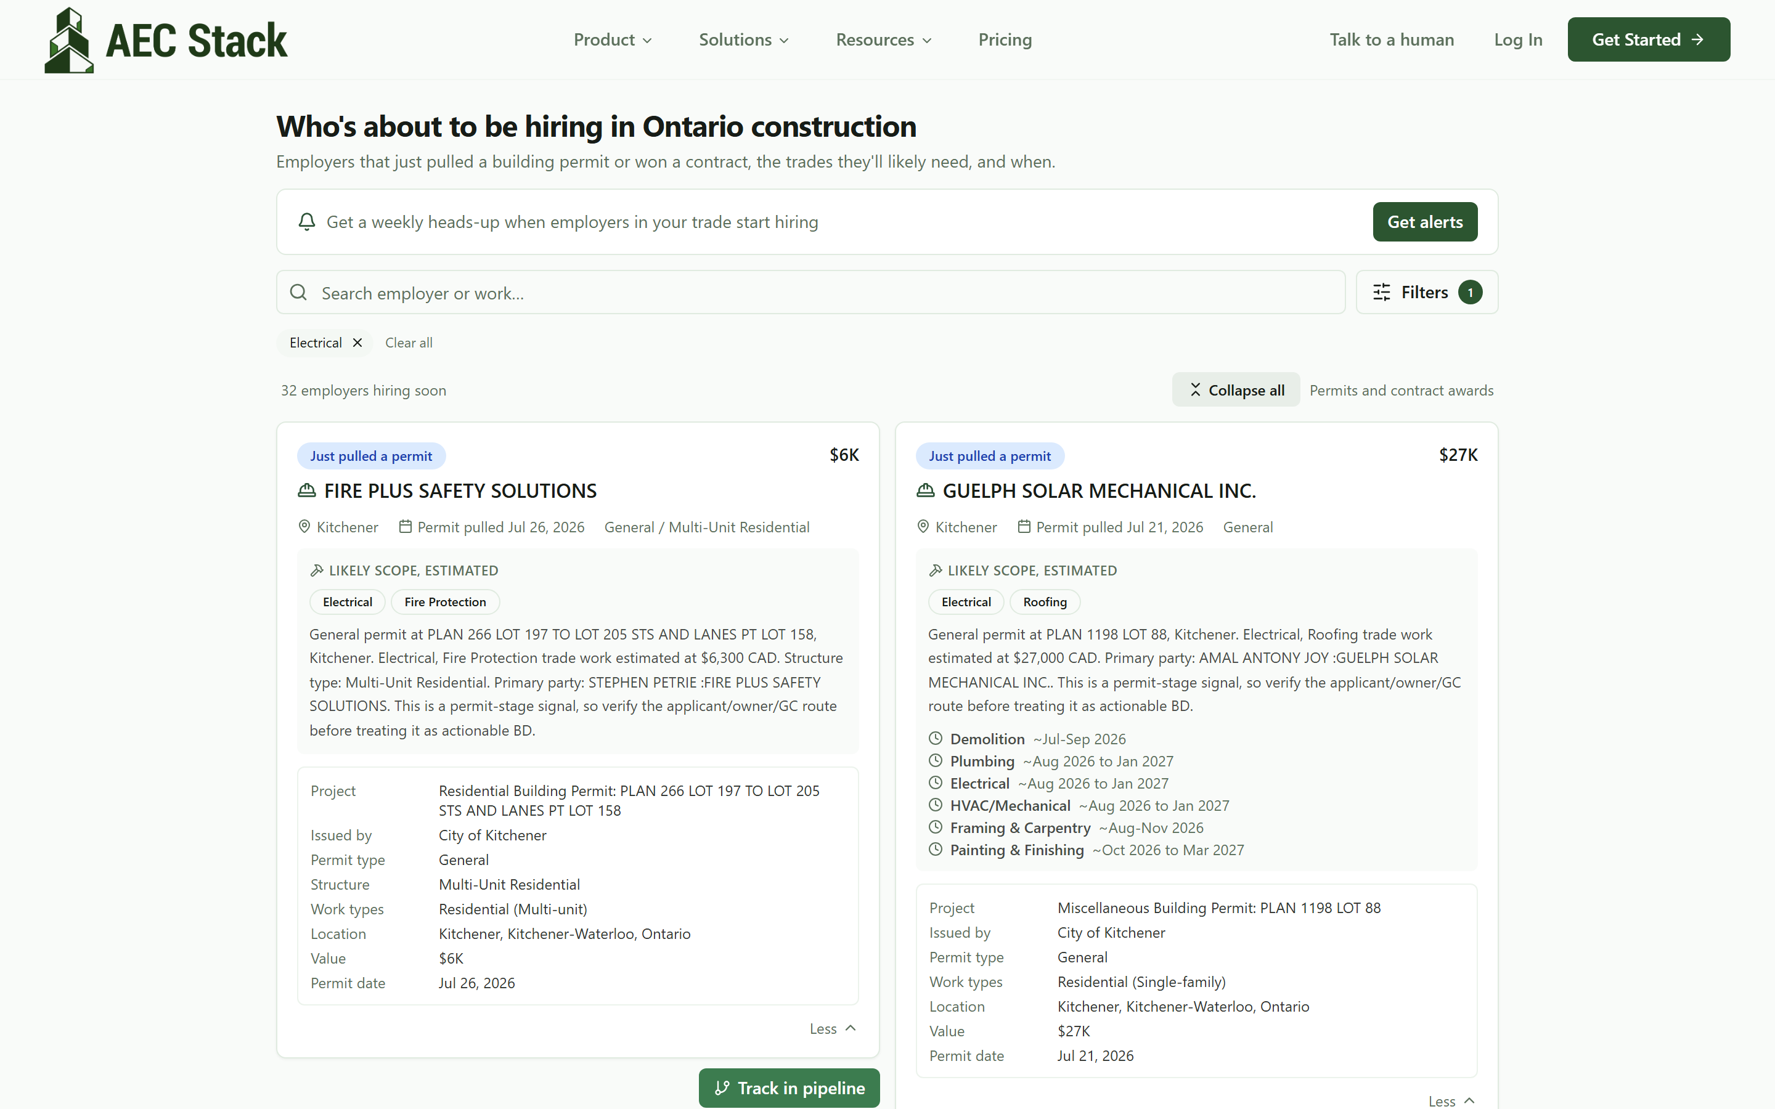Screen dimensions: 1775x1109
Task: Click Multi-Unit Residential structure value
Action: pos(509,884)
